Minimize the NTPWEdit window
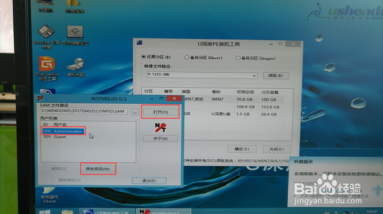The width and height of the screenshot is (383, 214). pyautogui.click(x=152, y=99)
